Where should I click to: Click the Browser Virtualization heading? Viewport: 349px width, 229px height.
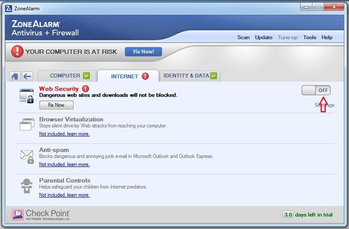[71, 119]
